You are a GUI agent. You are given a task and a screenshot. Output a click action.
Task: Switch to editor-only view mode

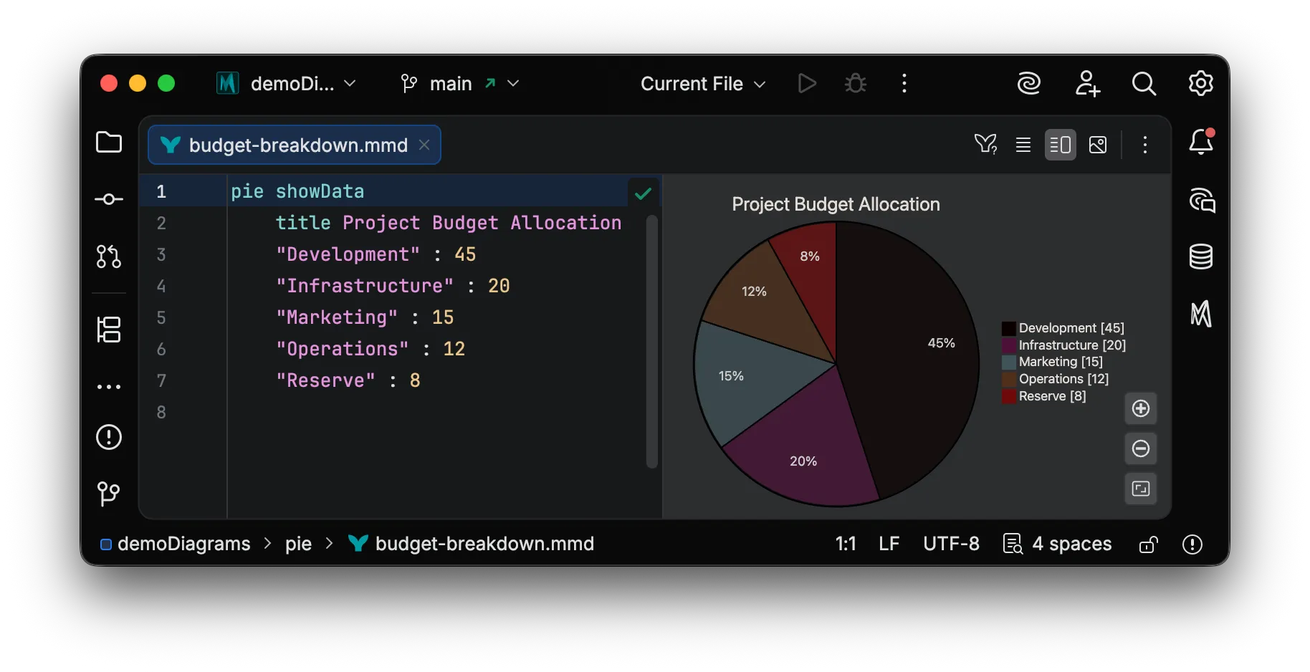pos(1023,145)
